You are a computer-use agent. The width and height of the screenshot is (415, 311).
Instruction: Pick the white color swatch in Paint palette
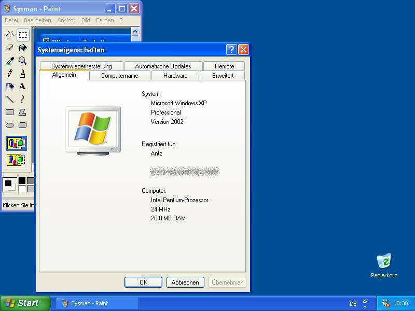pyautogui.click(x=22, y=189)
